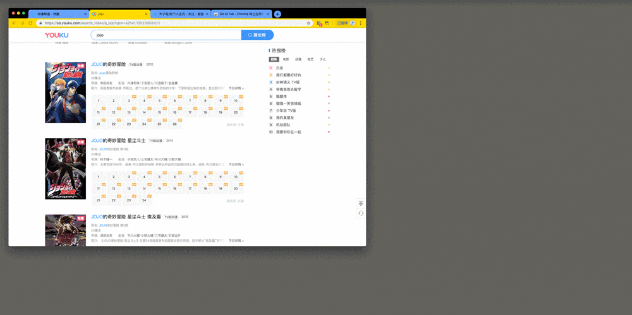Open hot search item 我的真朋友
The height and width of the screenshot is (315, 632).
coord(285,117)
